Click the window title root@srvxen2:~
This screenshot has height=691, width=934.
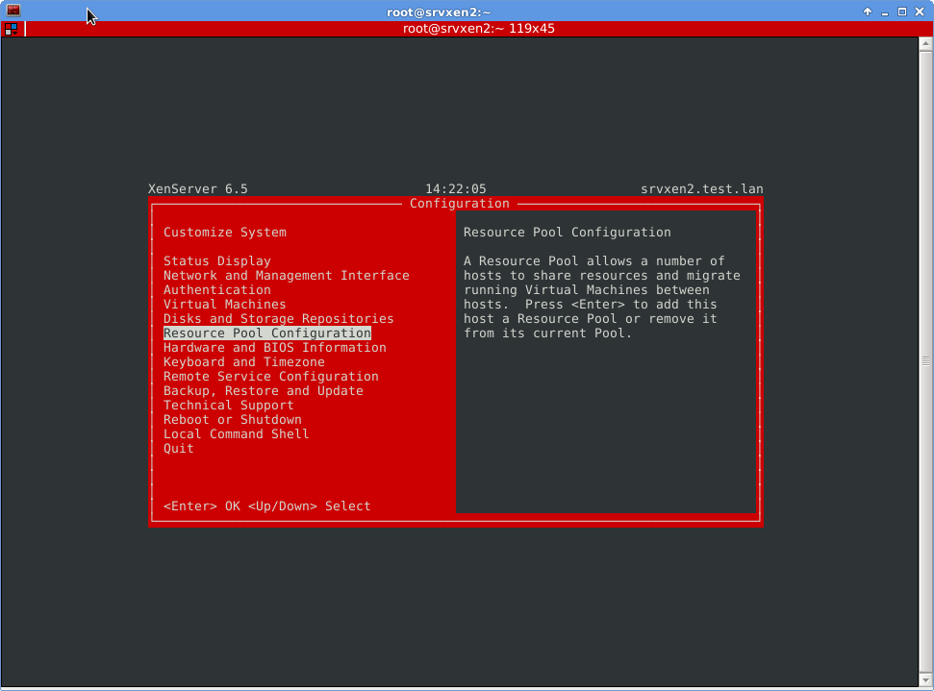(x=439, y=12)
